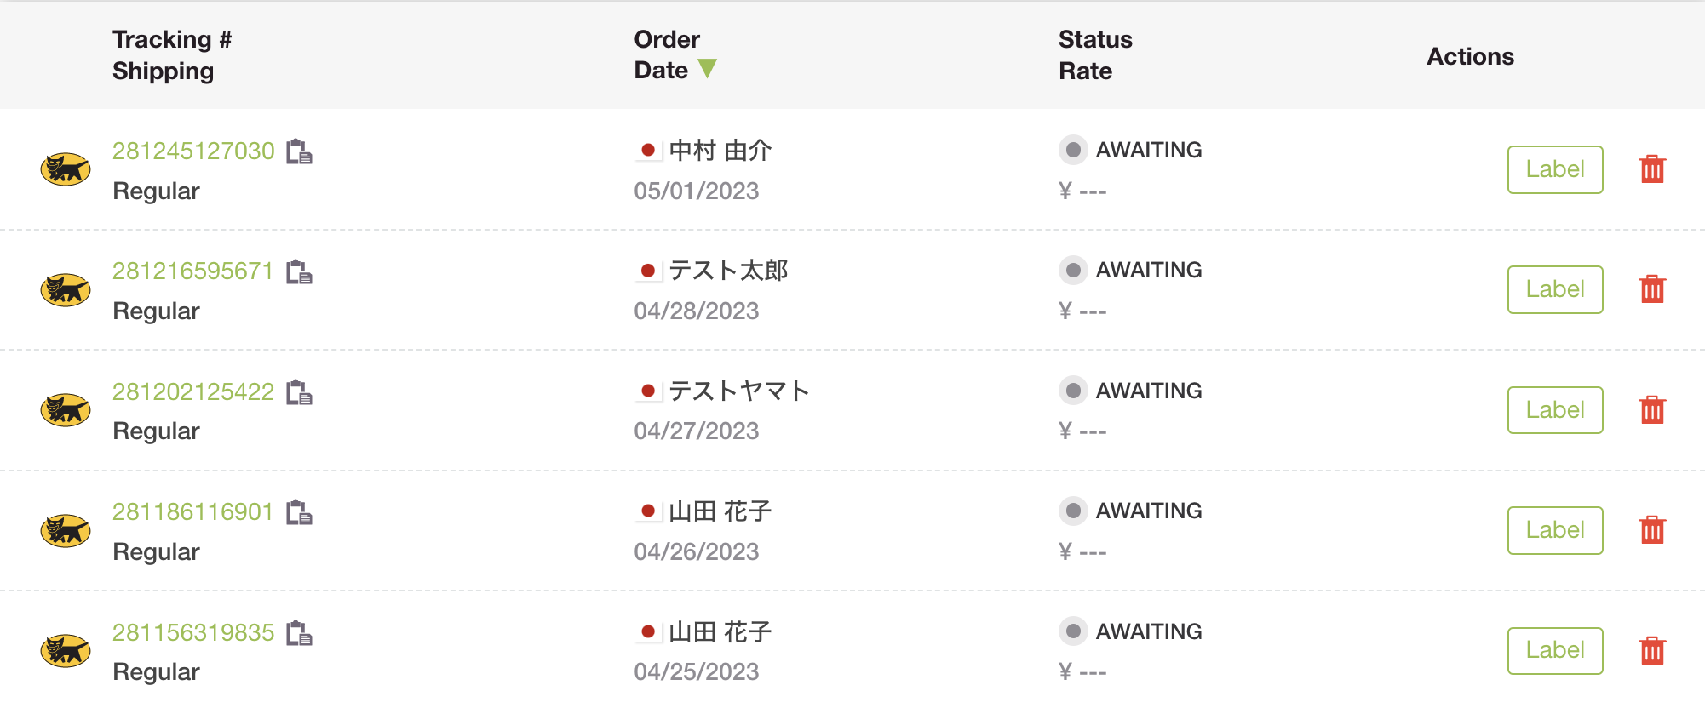Open tracking link 281245127030
Screen dimensions: 1705x708
point(193,151)
